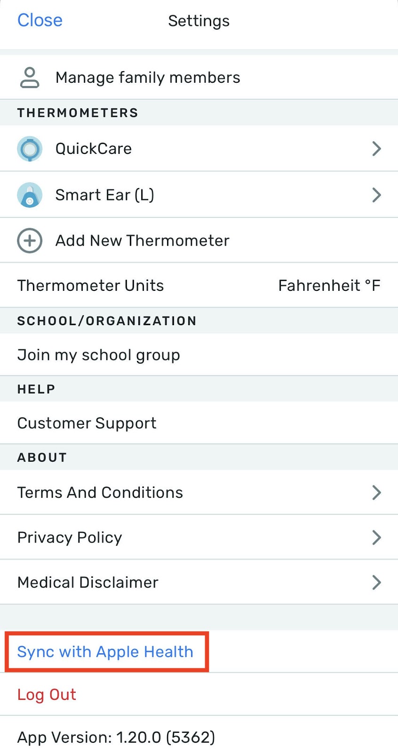Open the Privacy Policy text row
Viewport: 398px width, 753px height.
70,537
